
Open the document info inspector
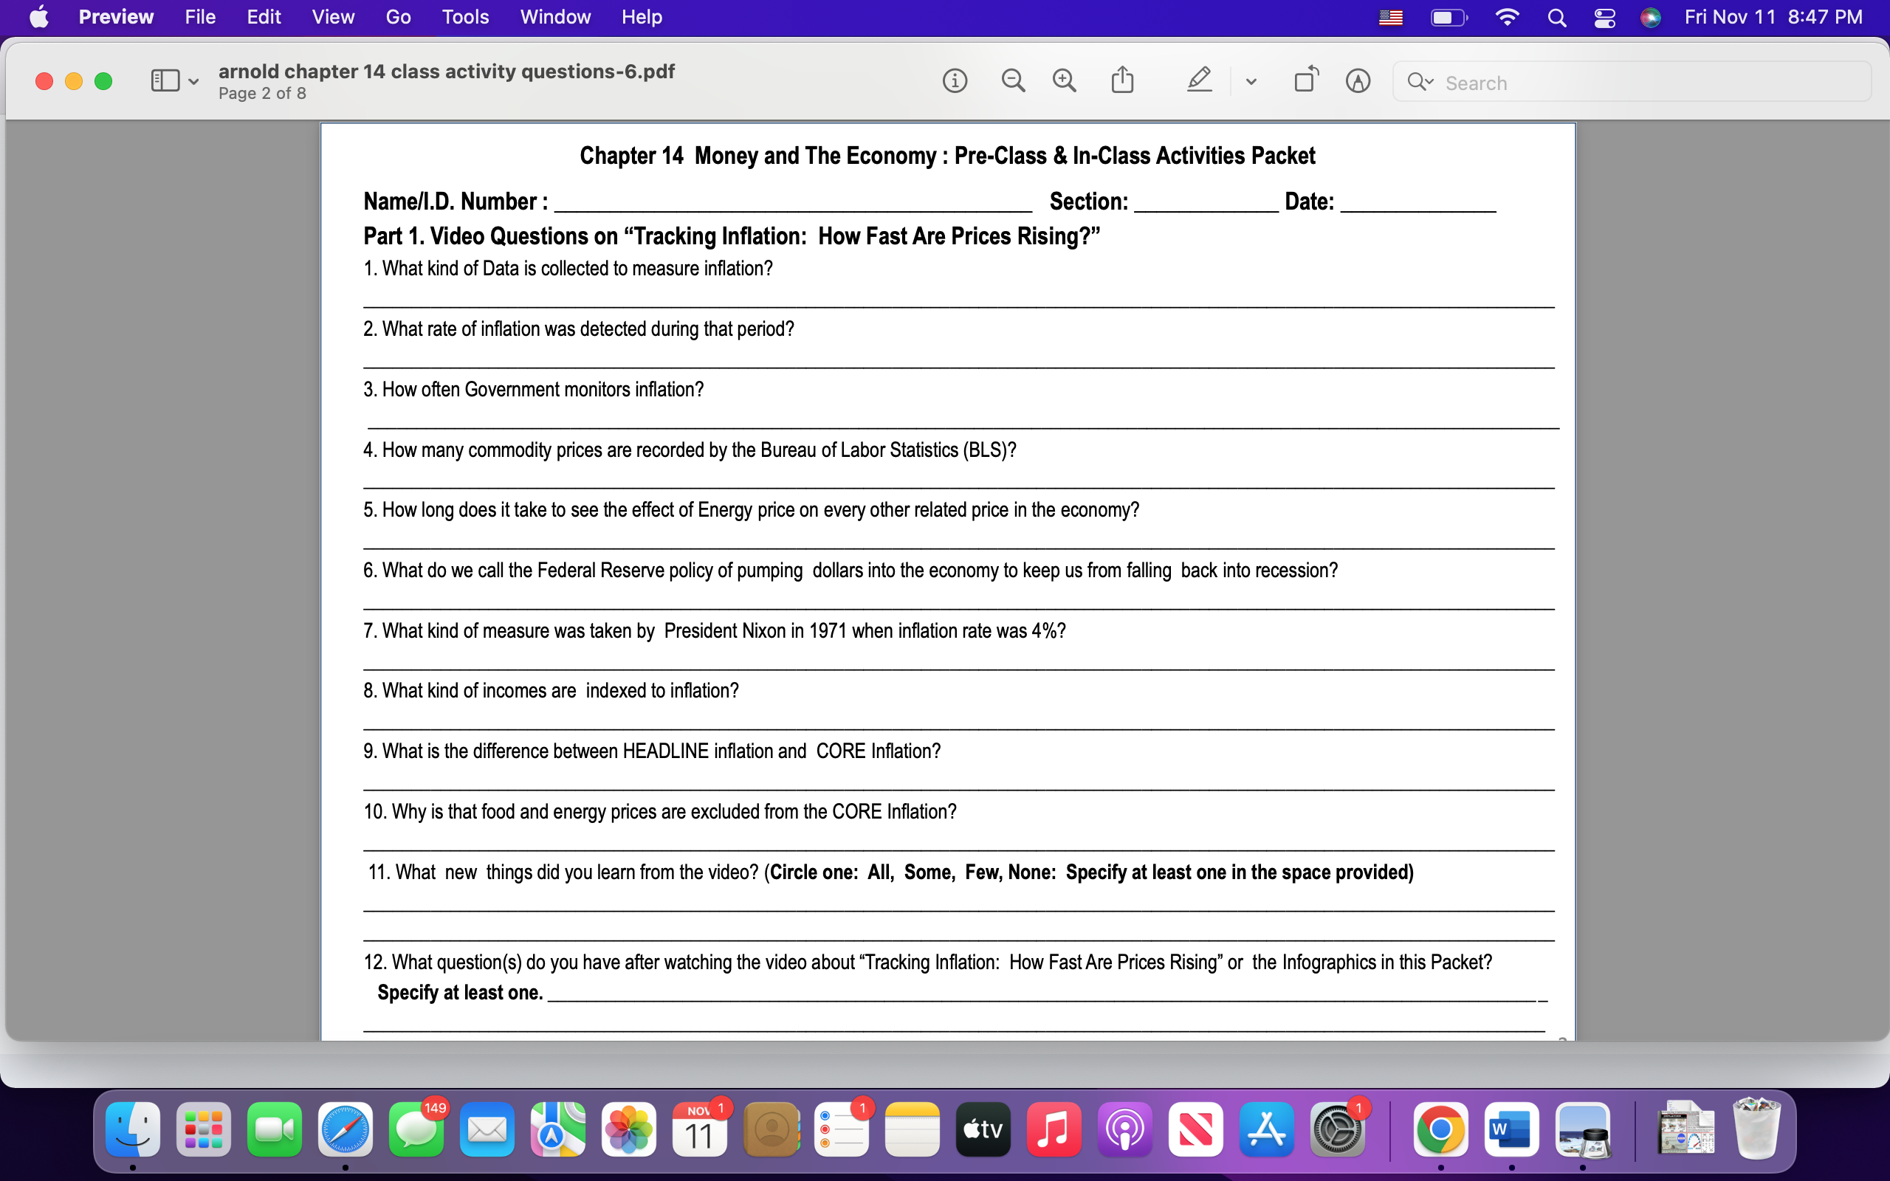coord(955,80)
